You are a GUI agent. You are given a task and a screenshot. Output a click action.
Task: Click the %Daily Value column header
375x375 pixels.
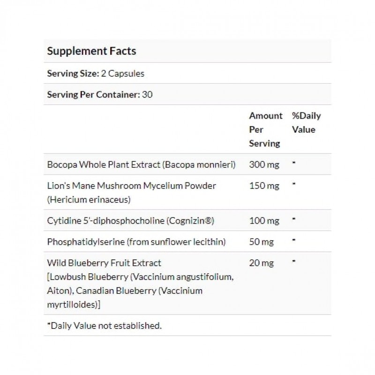[x=306, y=123]
